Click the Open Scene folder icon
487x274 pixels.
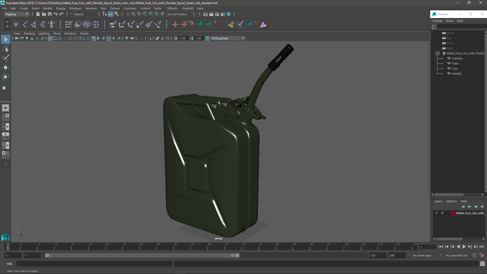click(x=44, y=14)
